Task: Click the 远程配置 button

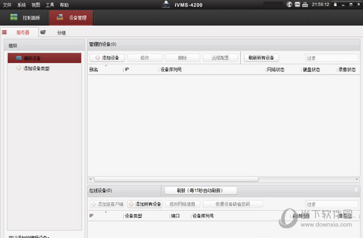Action: point(220,58)
